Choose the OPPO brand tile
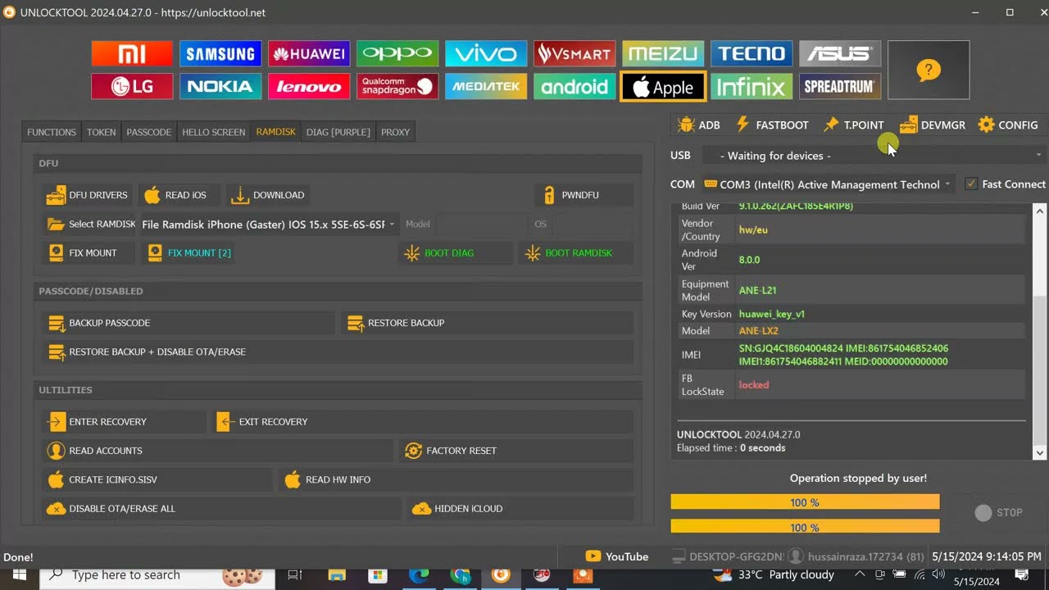This screenshot has height=590, width=1049. (x=397, y=54)
